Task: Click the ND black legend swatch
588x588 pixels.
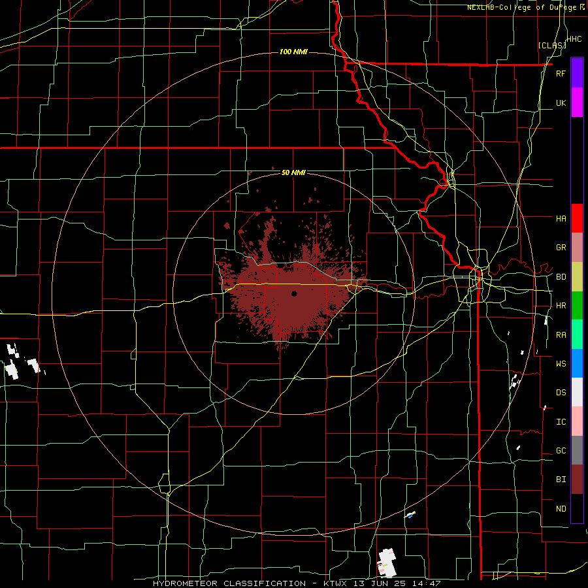Action: [577, 508]
